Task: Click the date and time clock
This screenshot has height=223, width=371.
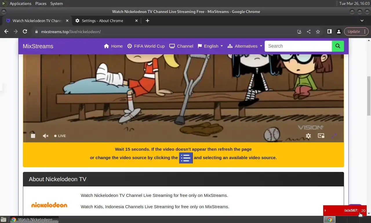Action: click(354, 3)
